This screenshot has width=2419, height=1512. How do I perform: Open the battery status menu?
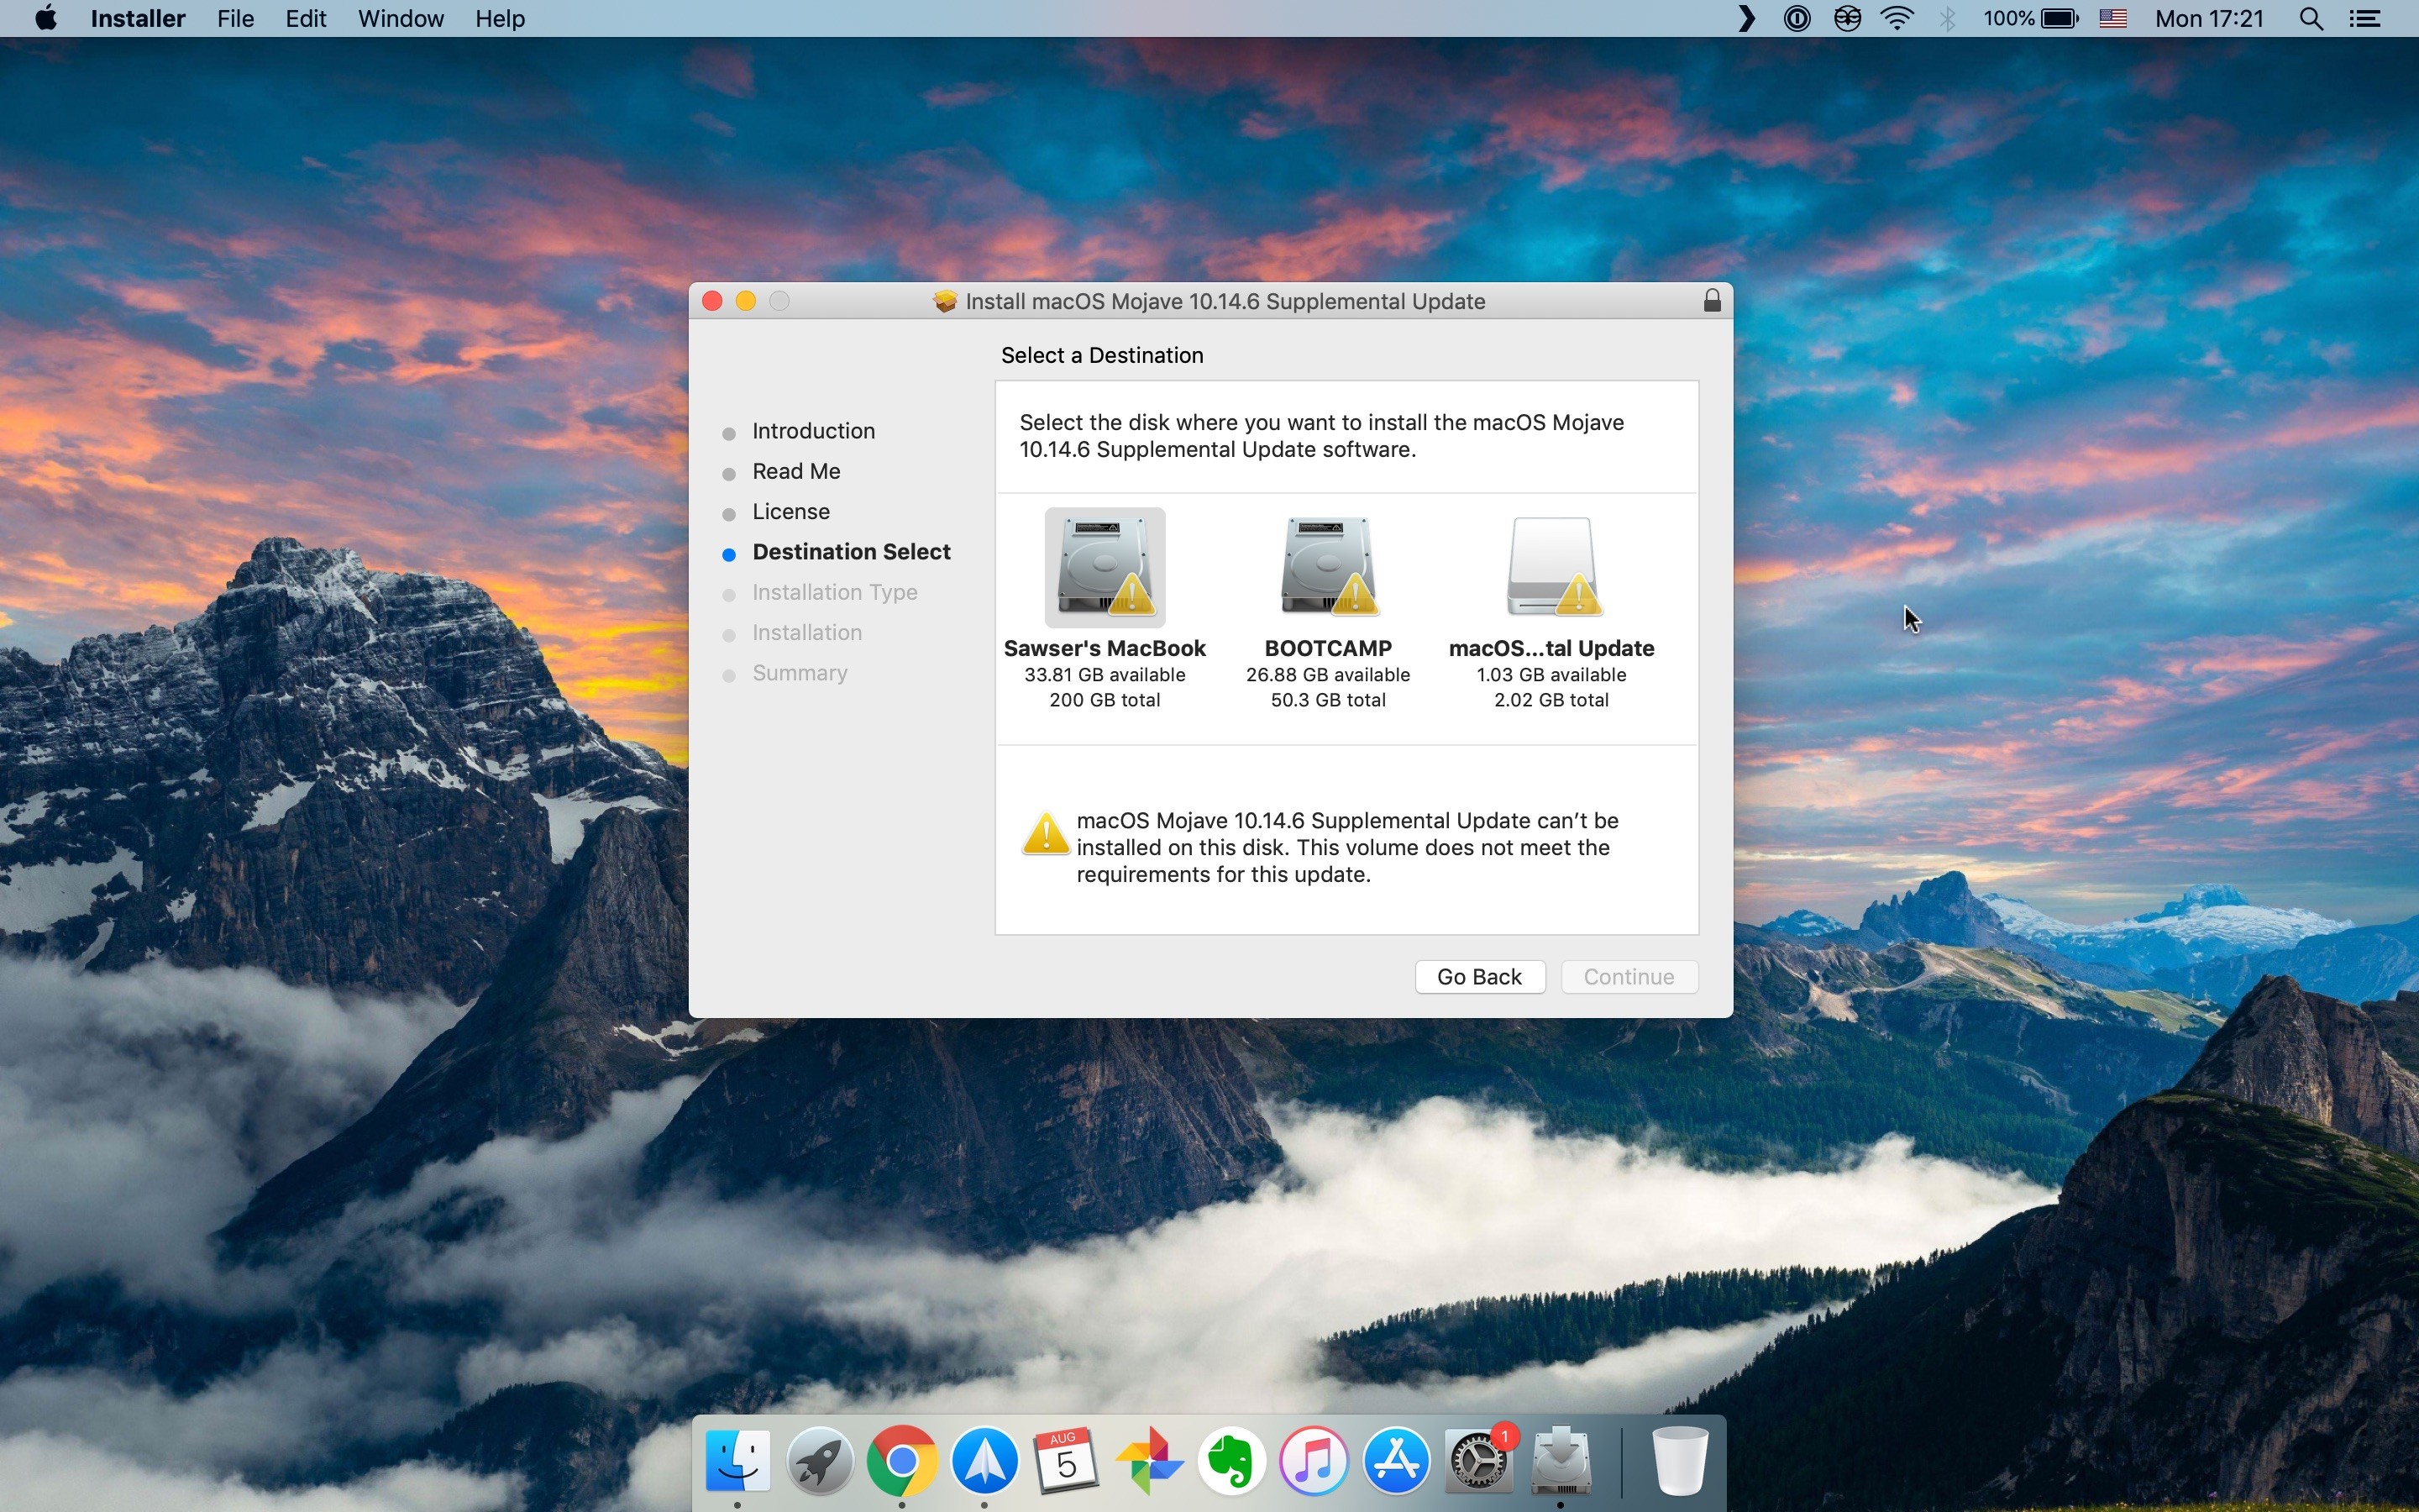pyautogui.click(x=2060, y=19)
